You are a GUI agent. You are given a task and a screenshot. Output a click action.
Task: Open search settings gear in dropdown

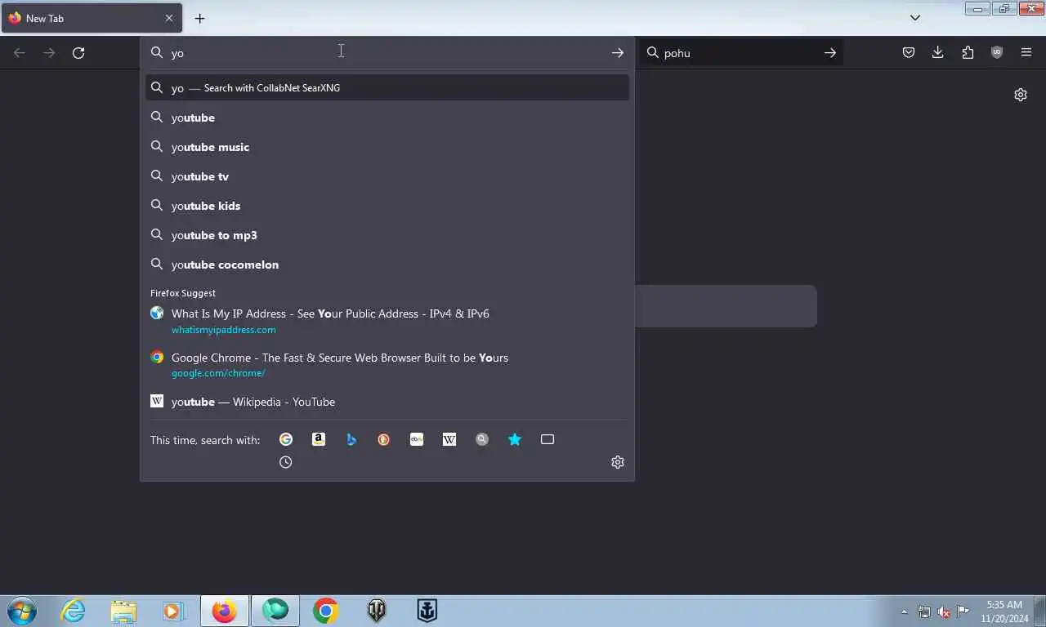(618, 462)
